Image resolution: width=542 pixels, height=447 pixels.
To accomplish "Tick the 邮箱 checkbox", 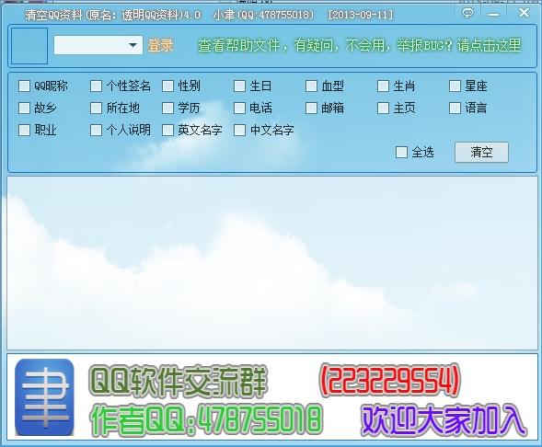I will tap(311, 109).
